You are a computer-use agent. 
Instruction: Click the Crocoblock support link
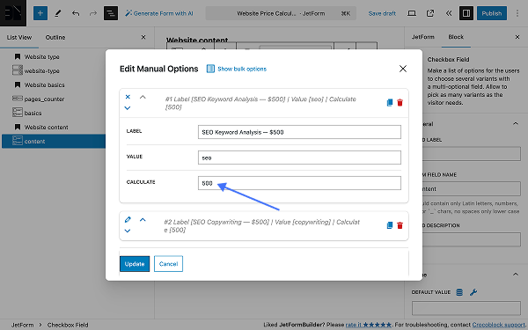[498, 325]
